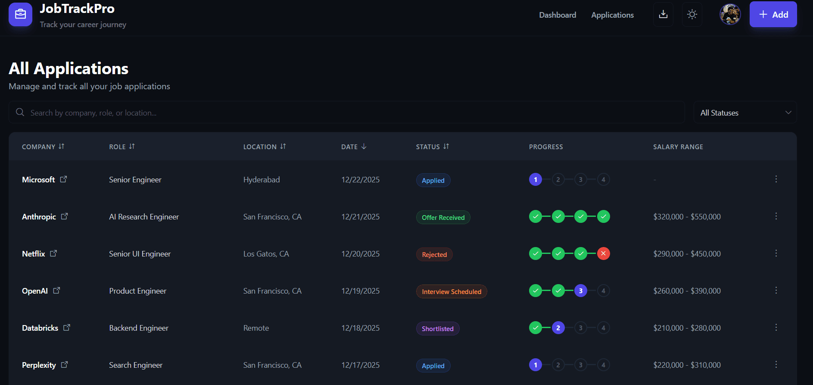813x385 pixels.
Task: Click the Add application button
Action: 773,14
